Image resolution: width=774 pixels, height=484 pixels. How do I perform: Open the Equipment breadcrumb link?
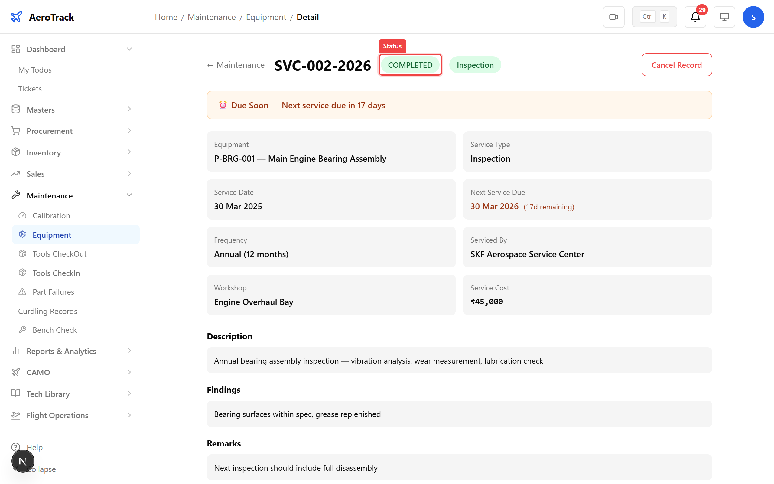(266, 17)
